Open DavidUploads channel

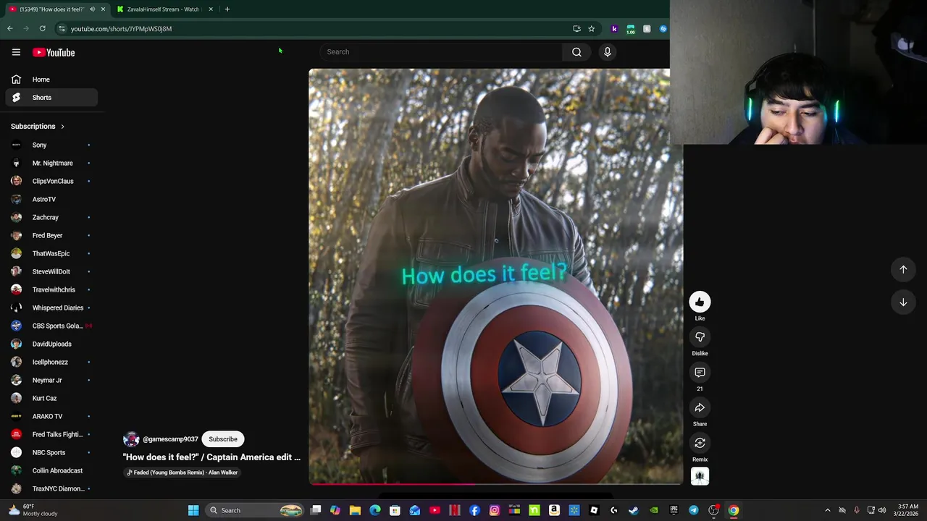click(51, 344)
